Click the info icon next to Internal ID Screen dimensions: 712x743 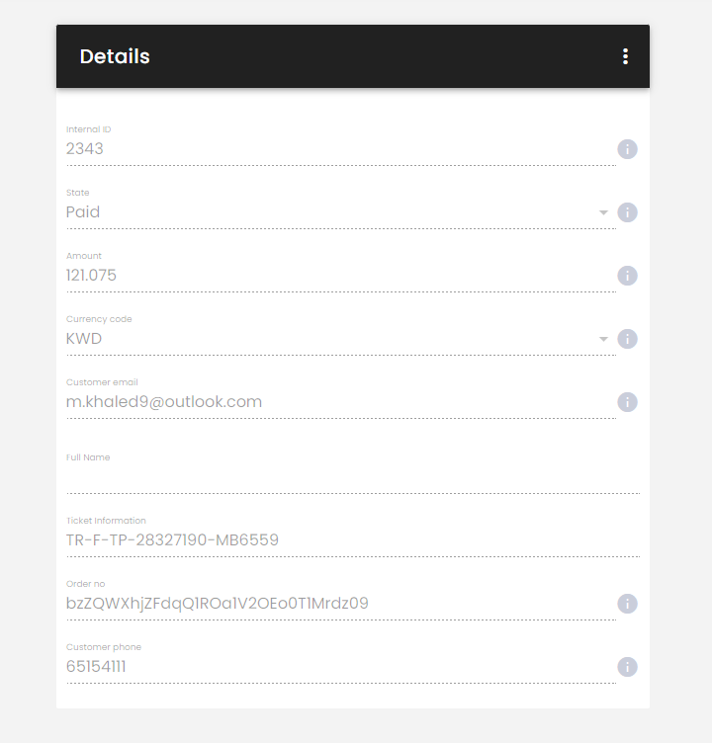point(627,149)
